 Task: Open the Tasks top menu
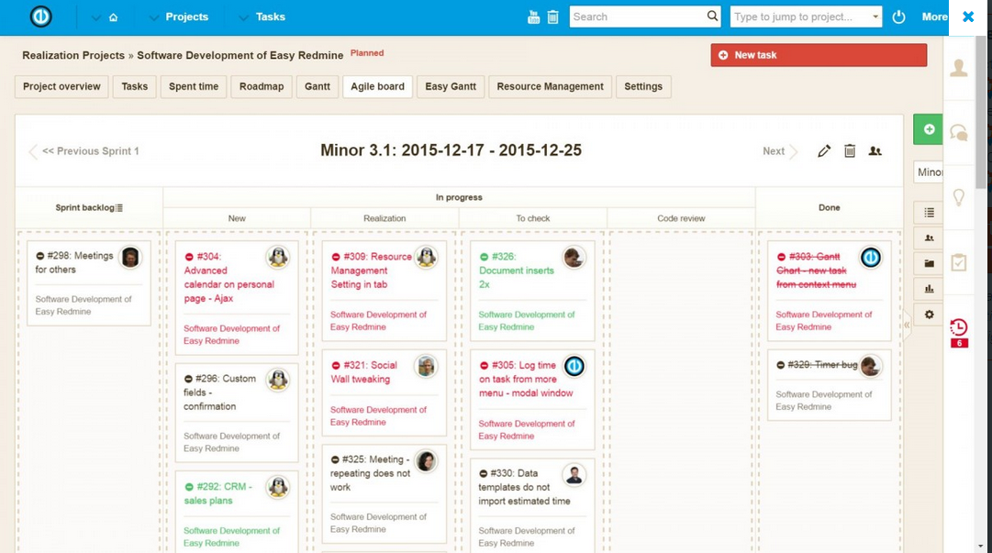point(270,17)
